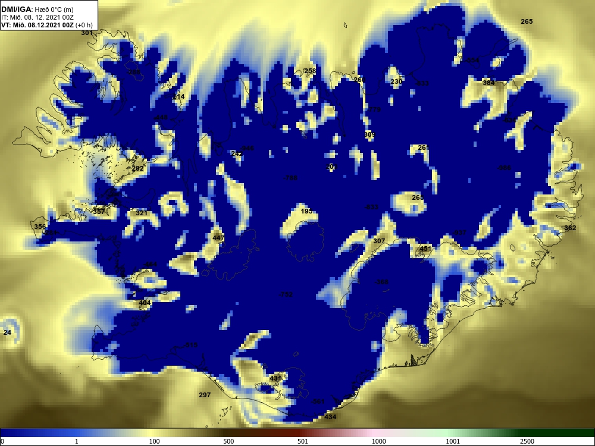The image size is (595, 446).
Task: Click the 261 value label
Action: [423, 147]
